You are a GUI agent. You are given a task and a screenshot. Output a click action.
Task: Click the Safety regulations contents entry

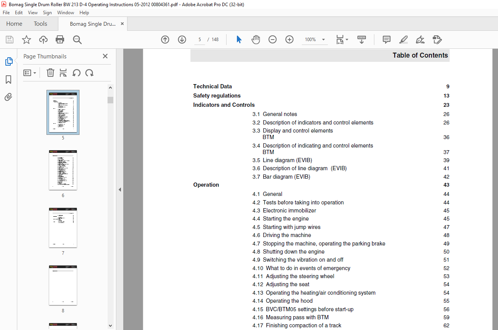tap(217, 96)
